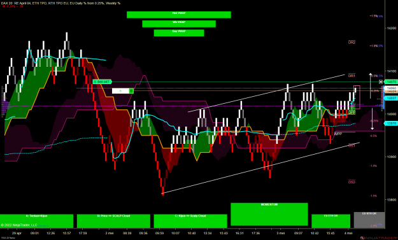Click the white 14060 price marker
The image size is (398, 240).
click(x=392, y=88)
